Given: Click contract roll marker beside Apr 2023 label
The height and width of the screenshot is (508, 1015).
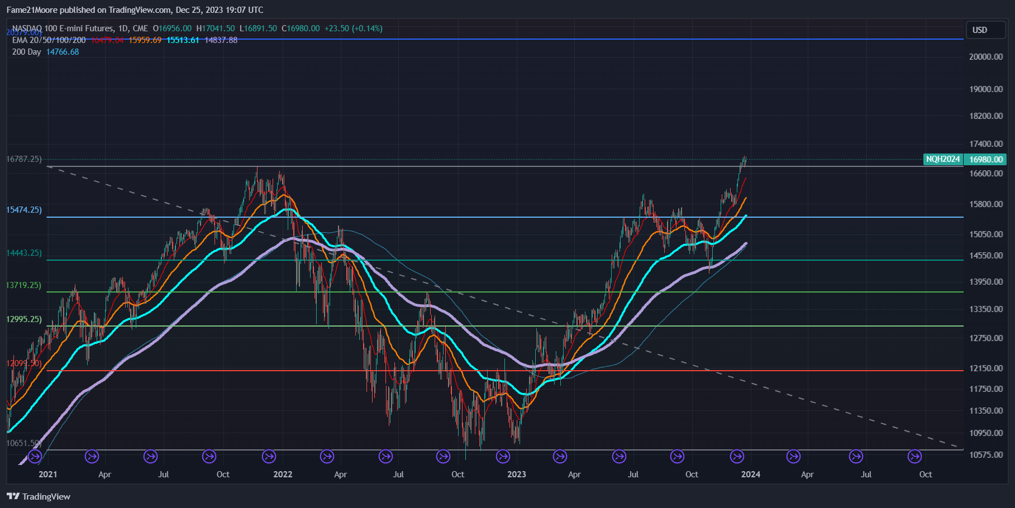Looking at the screenshot, I should pos(560,457).
